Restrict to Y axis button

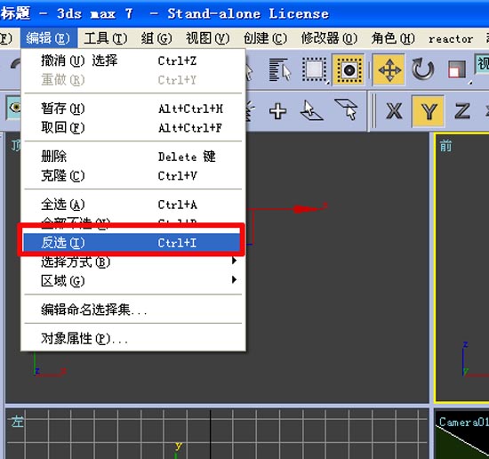429,111
